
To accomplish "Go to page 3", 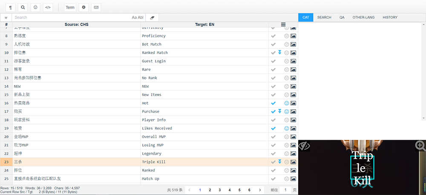I will [219, 190].
